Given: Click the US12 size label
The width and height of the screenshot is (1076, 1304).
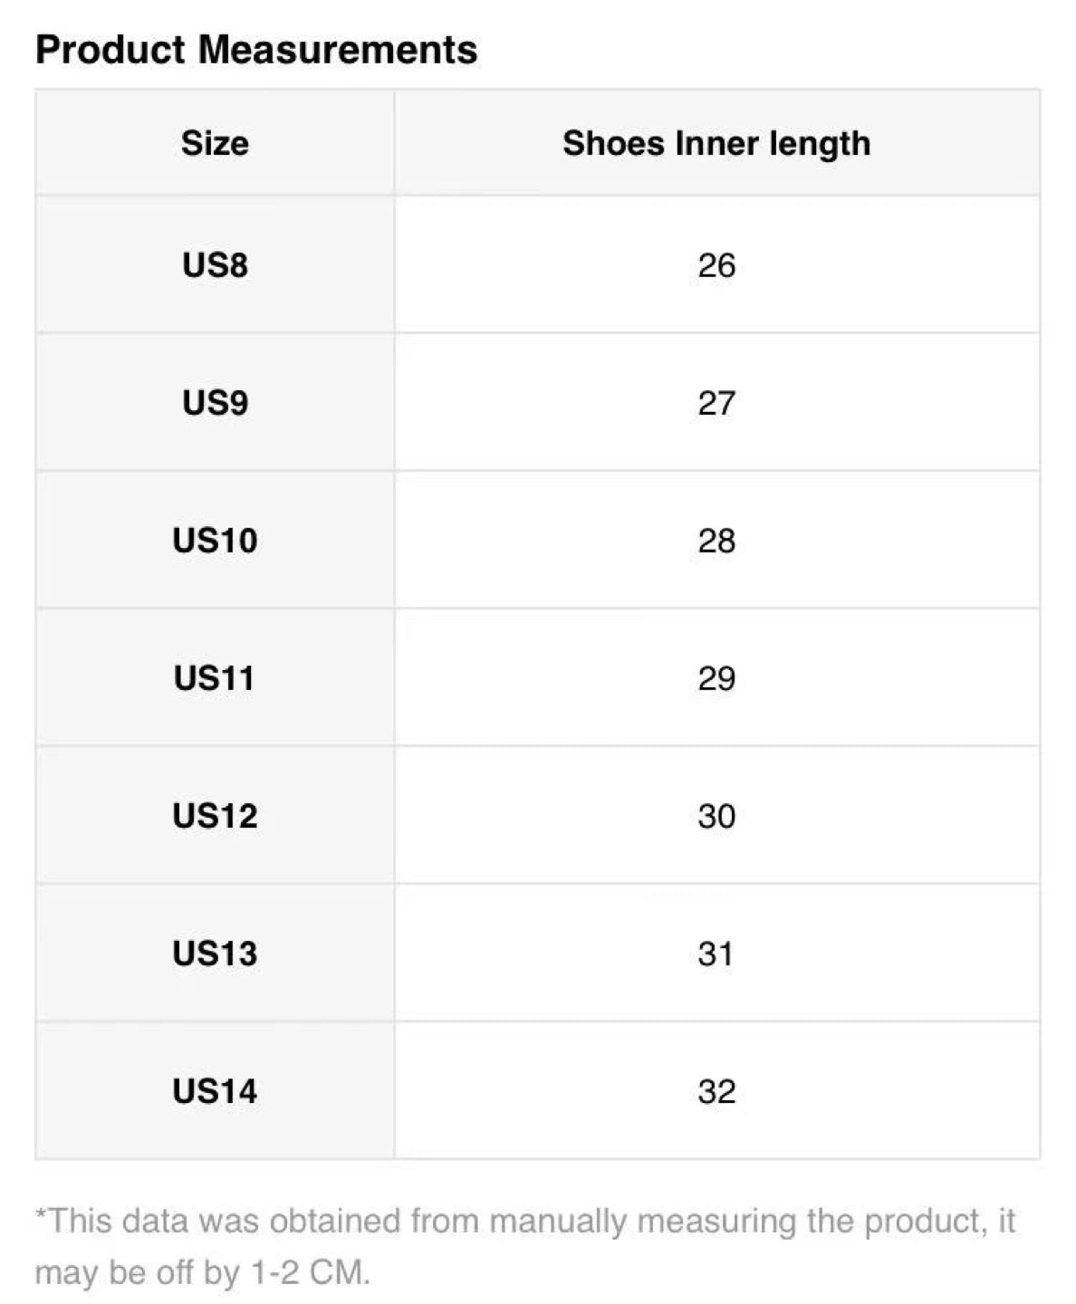Looking at the screenshot, I should click(215, 816).
